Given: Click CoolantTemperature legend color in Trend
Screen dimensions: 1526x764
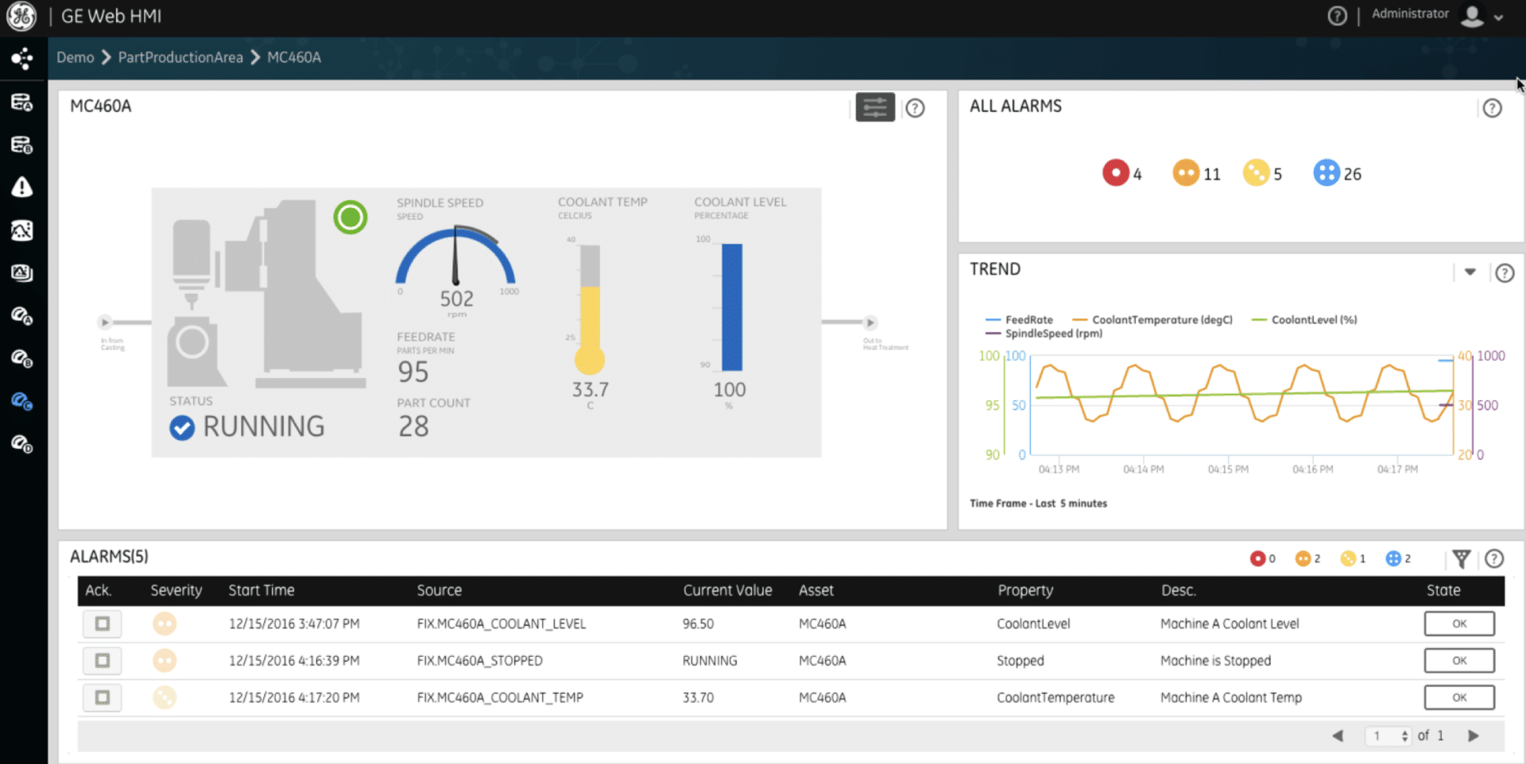Looking at the screenshot, I should pos(1079,320).
